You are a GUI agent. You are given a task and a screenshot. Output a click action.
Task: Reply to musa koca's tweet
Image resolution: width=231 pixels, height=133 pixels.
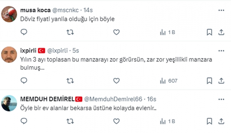click(x=24, y=32)
